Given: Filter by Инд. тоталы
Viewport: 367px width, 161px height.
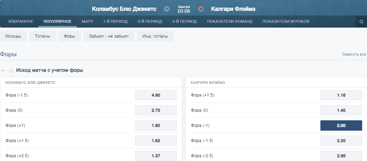Looking at the screenshot, I should point(155,36).
